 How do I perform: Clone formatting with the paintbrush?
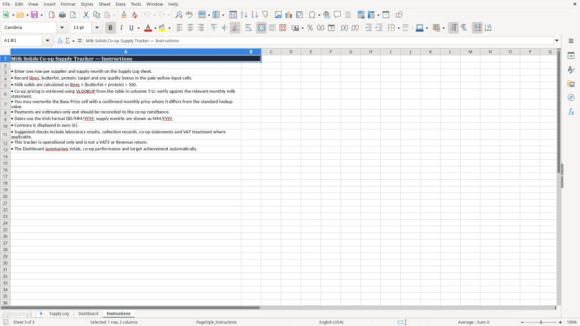124,15
